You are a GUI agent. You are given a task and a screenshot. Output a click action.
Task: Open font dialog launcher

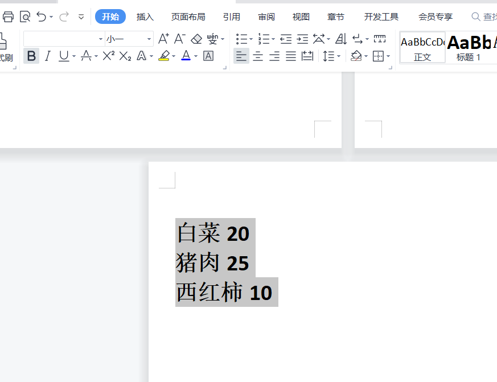pos(225,68)
